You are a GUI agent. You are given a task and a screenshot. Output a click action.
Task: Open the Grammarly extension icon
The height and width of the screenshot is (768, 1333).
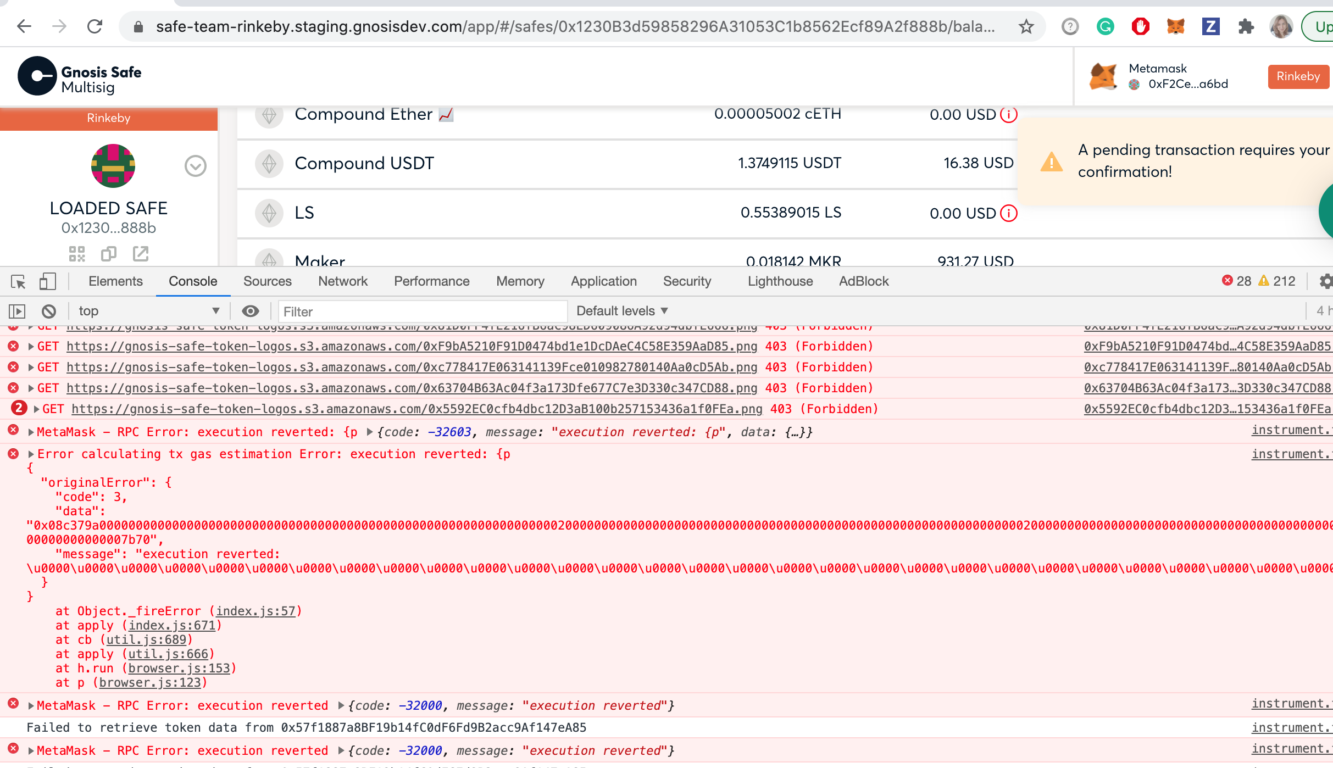click(x=1105, y=26)
